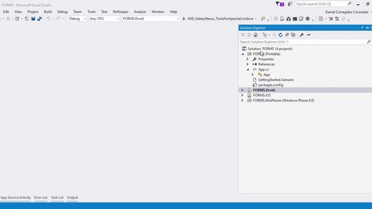Select FORMS.WinPhone (Windows Phone 8.0) project
372x209 pixels.
click(x=284, y=100)
